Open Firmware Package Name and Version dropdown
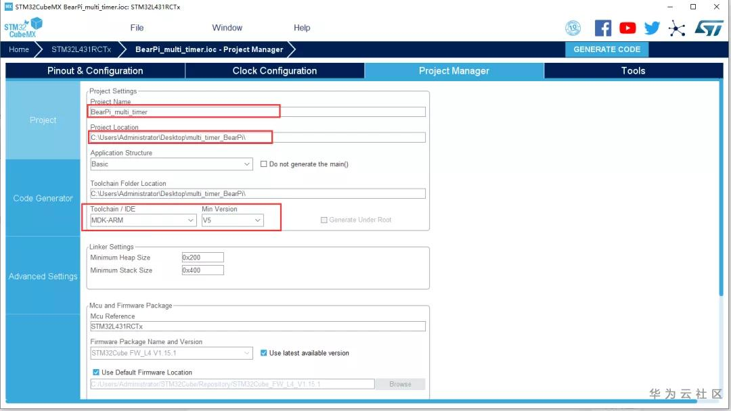The height and width of the screenshot is (411, 731). 171,353
